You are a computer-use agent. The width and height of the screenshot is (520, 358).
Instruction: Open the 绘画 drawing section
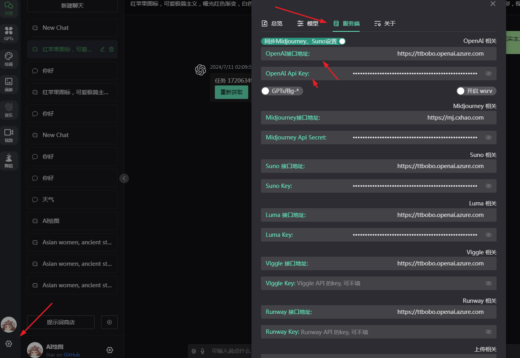pos(9,58)
